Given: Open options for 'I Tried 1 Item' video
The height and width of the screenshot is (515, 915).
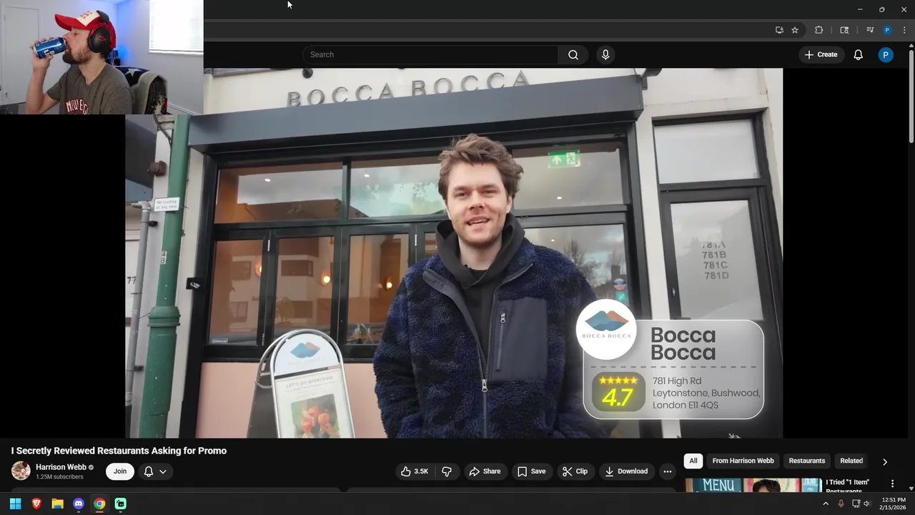Looking at the screenshot, I should pyautogui.click(x=892, y=484).
